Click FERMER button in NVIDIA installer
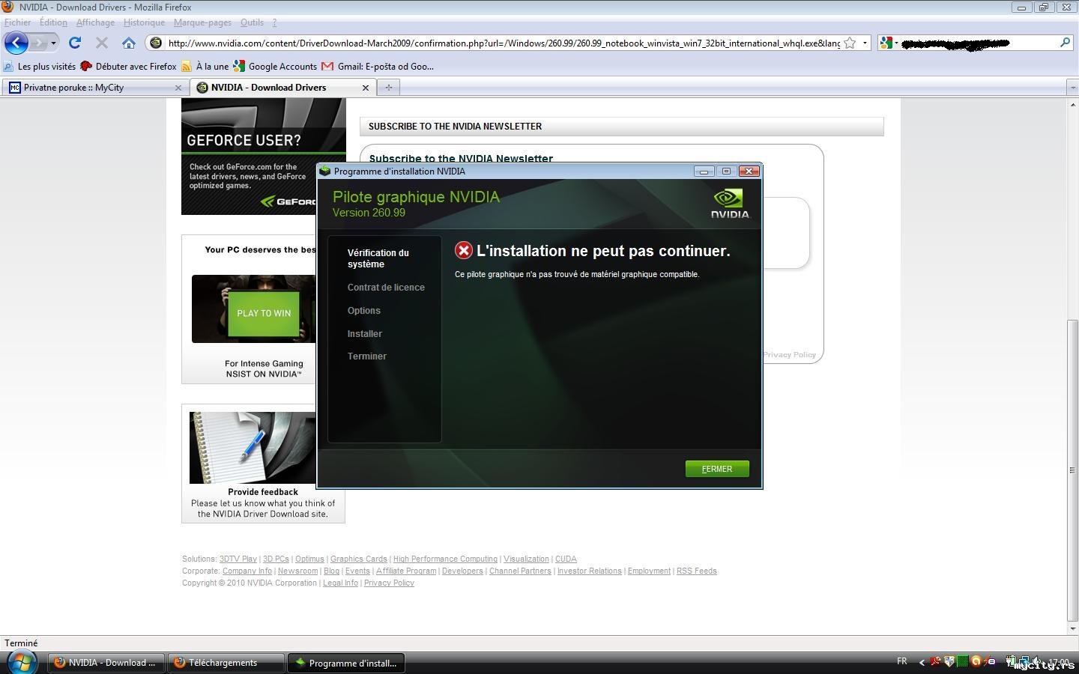Image resolution: width=1079 pixels, height=674 pixels. pos(717,469)
